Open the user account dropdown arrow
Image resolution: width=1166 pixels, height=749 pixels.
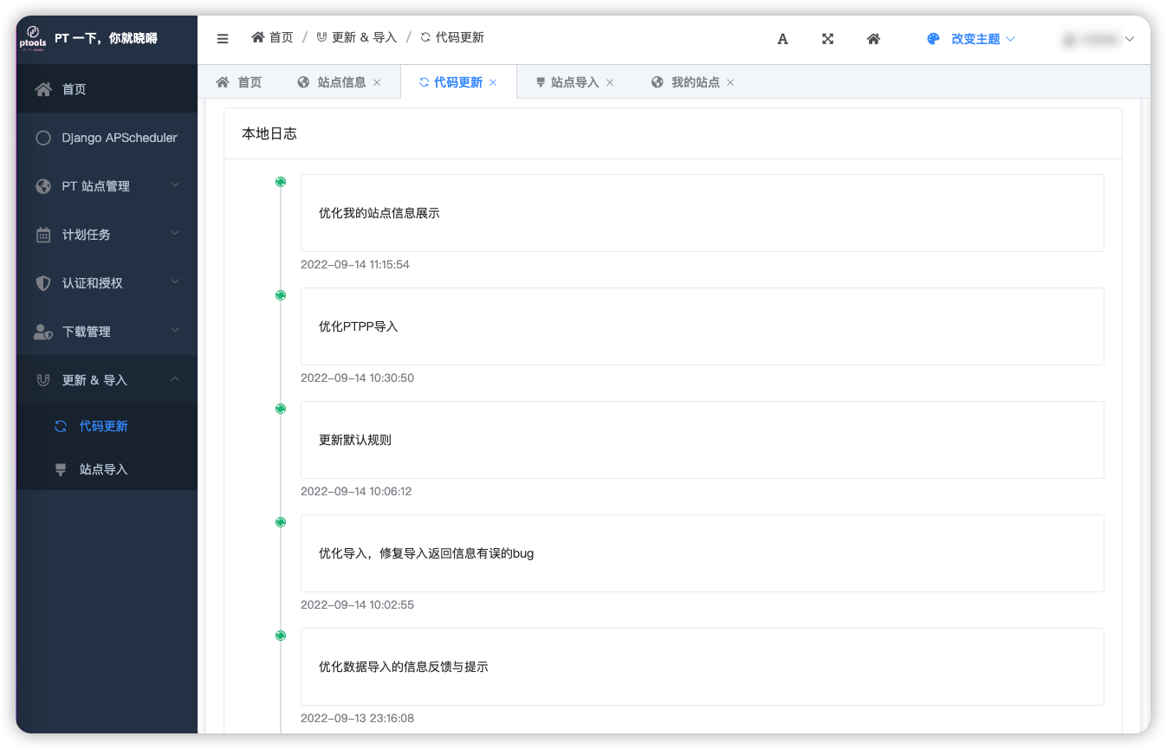coord(1129,39)
